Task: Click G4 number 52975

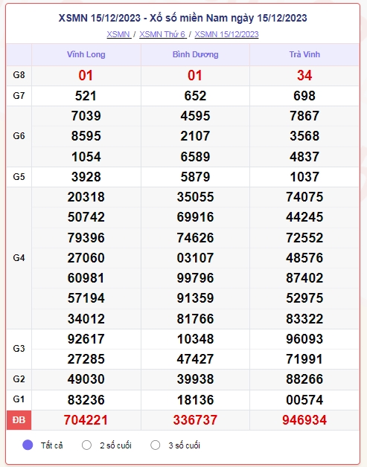Action: (x=304, y=298)
